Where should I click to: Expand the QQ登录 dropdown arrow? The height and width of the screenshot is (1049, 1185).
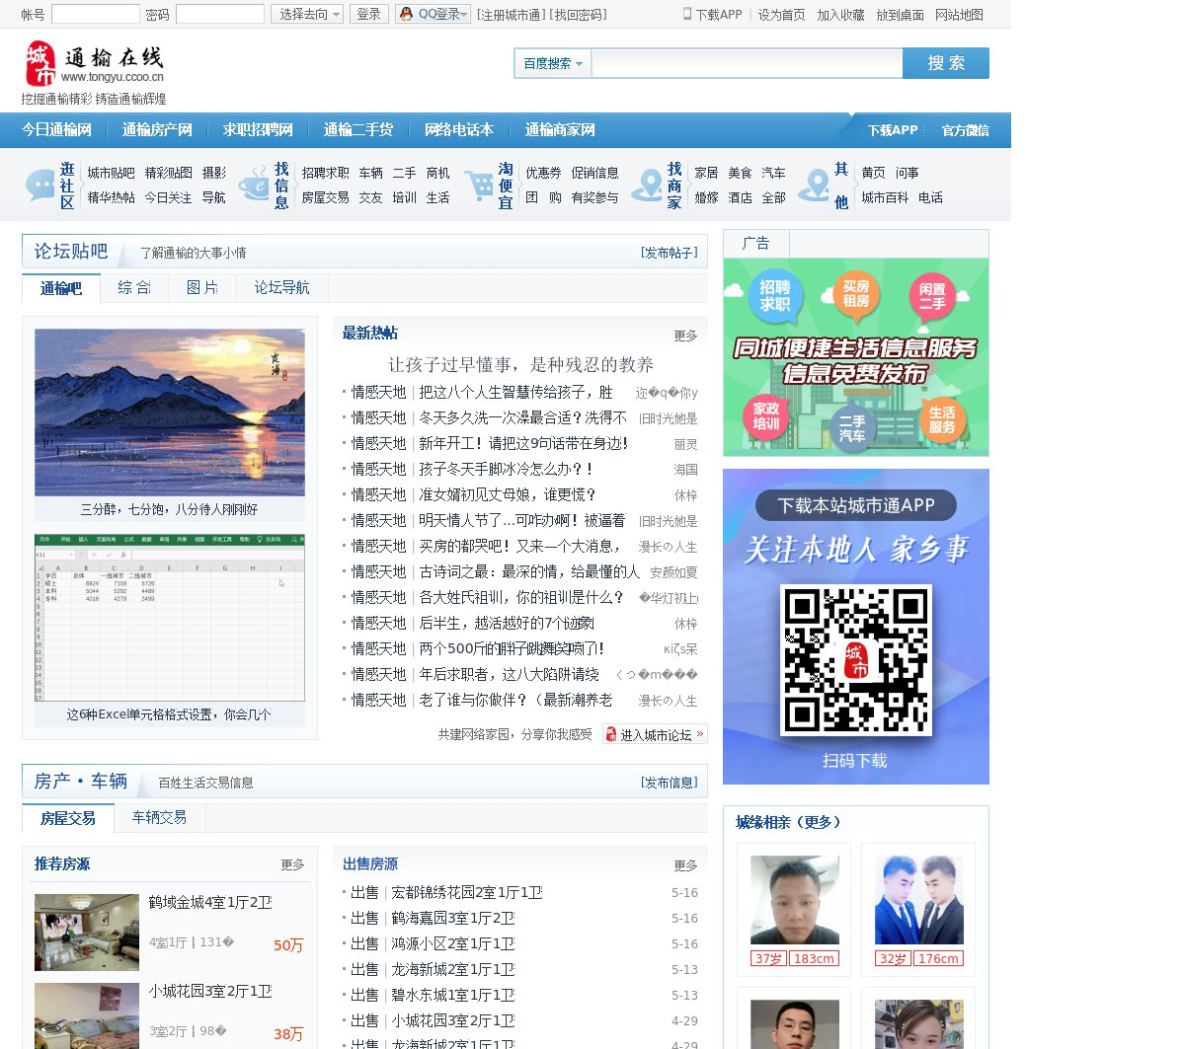465,14
